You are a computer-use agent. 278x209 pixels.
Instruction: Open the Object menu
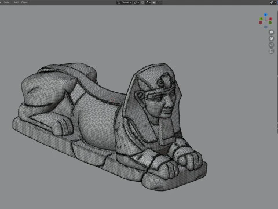click(25, 2)
